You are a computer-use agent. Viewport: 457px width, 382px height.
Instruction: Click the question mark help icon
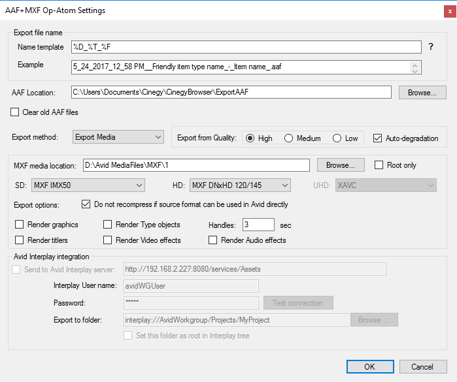point(431,46)
